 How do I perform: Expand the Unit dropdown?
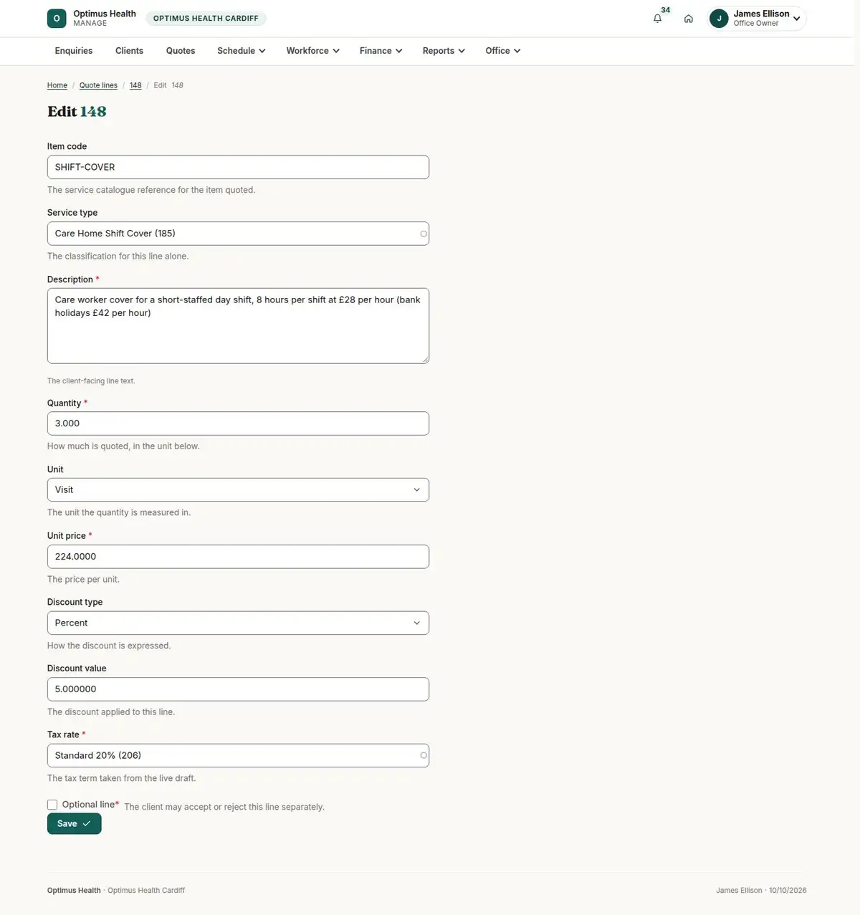pos(238,490)
